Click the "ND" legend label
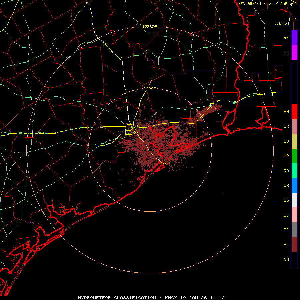This screenshot has width=300, height=300. coord(286,260)
